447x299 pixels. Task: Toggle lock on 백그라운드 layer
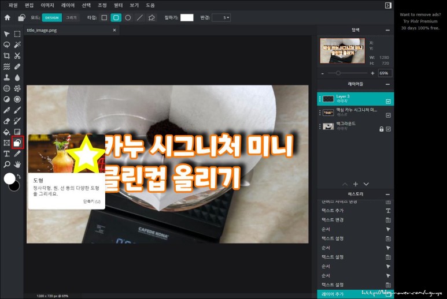tap(382, 129)
